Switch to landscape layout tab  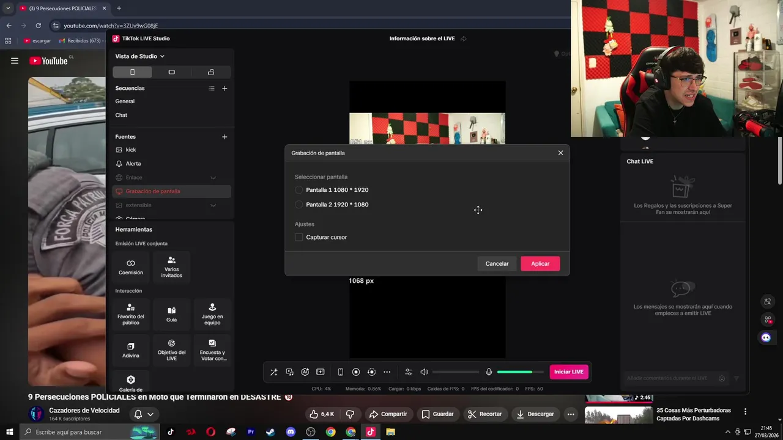(x=171, y=72)
